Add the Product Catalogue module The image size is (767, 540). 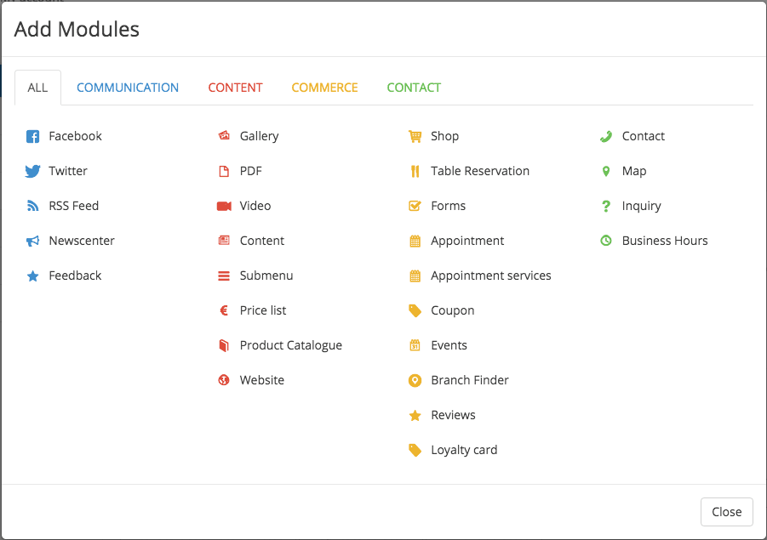click(x=279, y=345)
